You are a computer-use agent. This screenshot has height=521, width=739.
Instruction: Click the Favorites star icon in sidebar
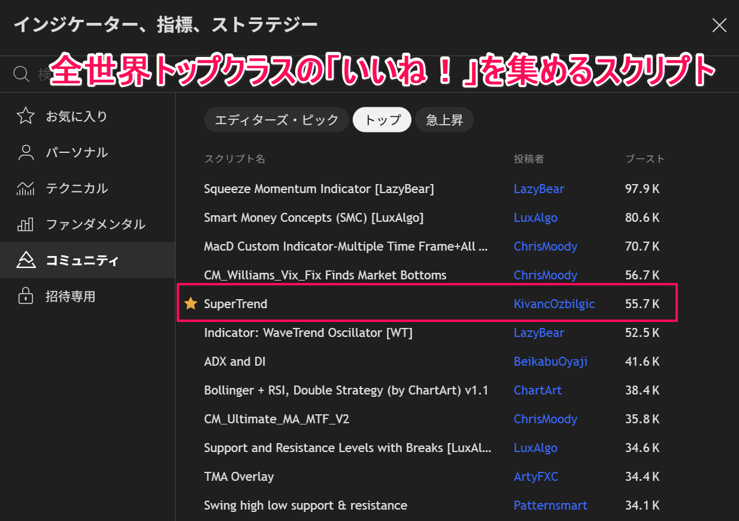(26, 116)
